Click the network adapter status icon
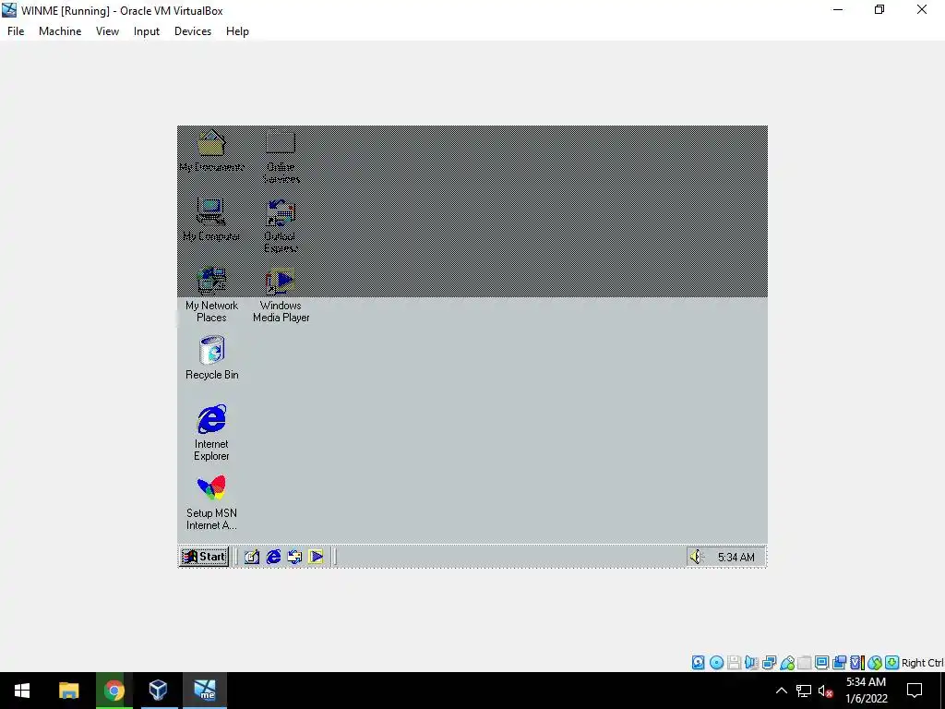This screenshot has height=709, width=945. pyautogui.click(x=769, y=663)
